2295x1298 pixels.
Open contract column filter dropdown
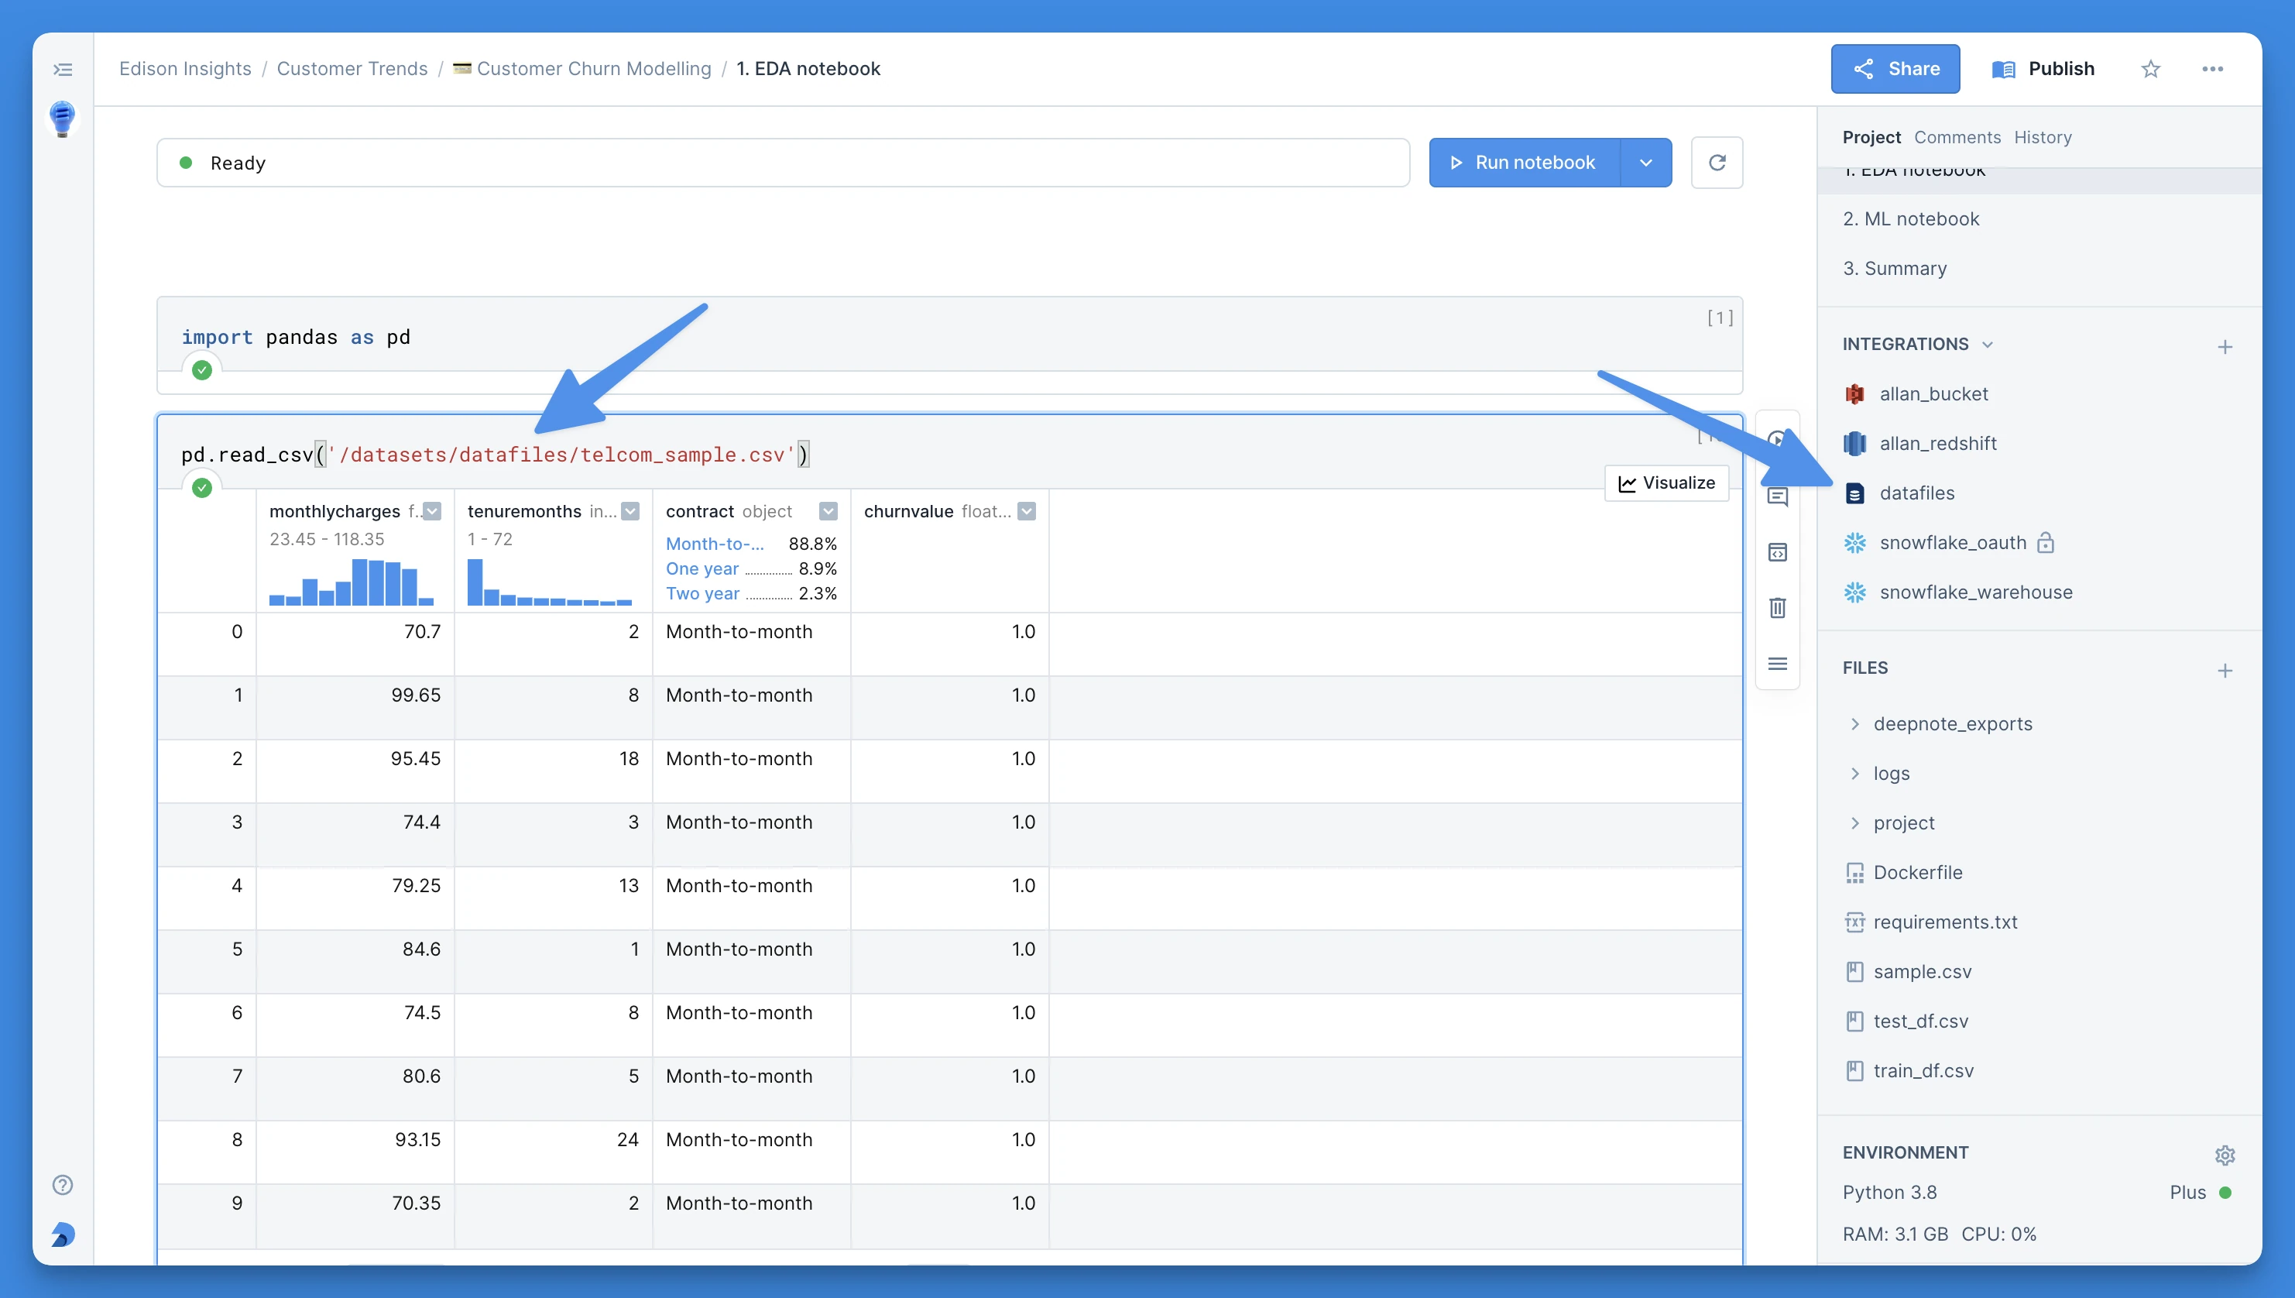point(828,511)
